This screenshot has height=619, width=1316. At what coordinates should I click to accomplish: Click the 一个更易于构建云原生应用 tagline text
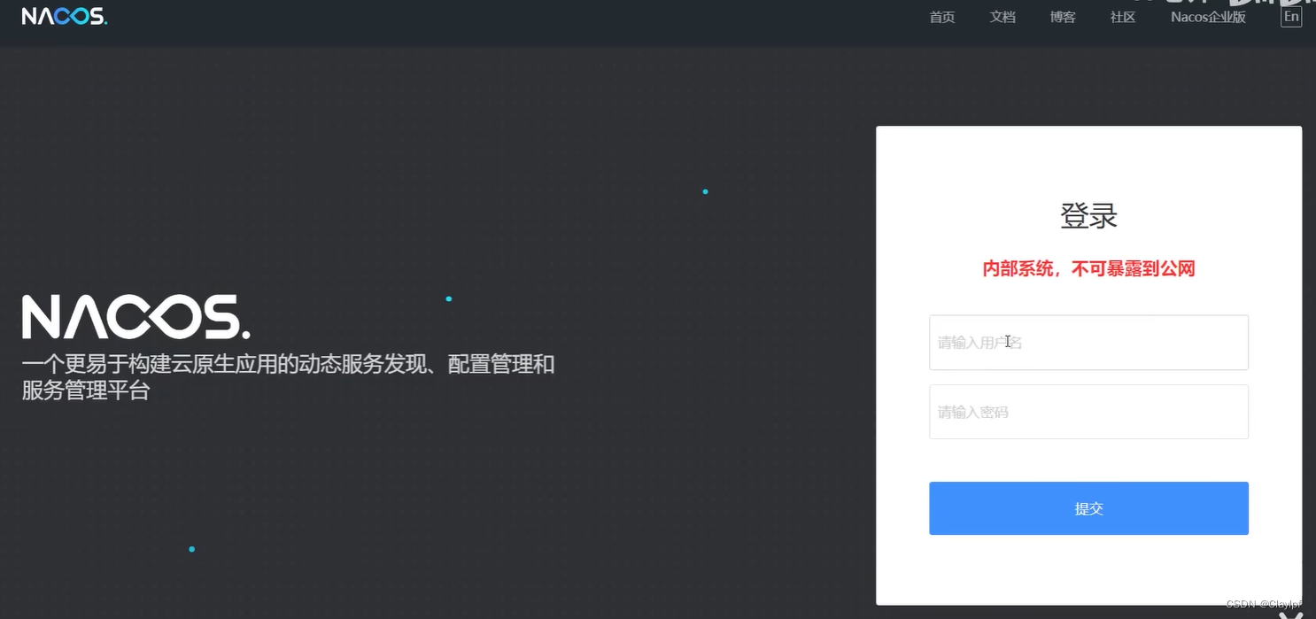(x=288, y=377)
